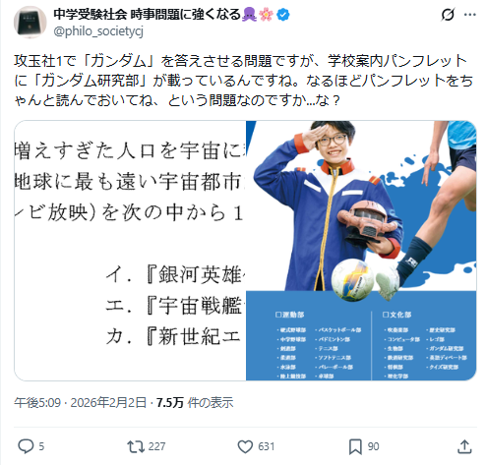Open the 7.5万 件の表示 view count

tap(195, 402)
